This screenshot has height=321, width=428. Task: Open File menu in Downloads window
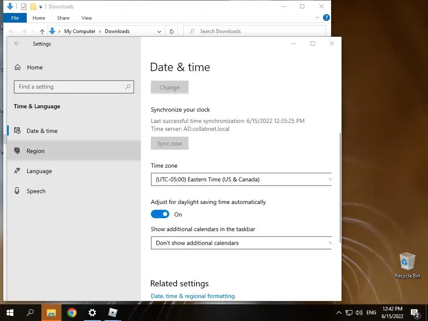[x=15, y=18]
